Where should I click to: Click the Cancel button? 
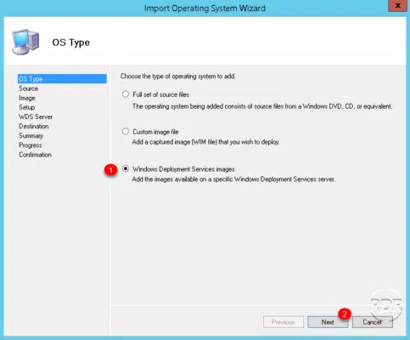coord(372,322)
